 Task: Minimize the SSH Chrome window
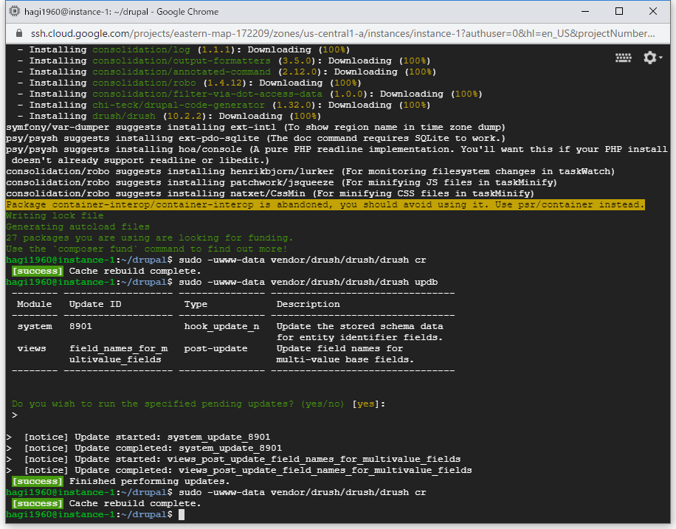click(585, 12)
